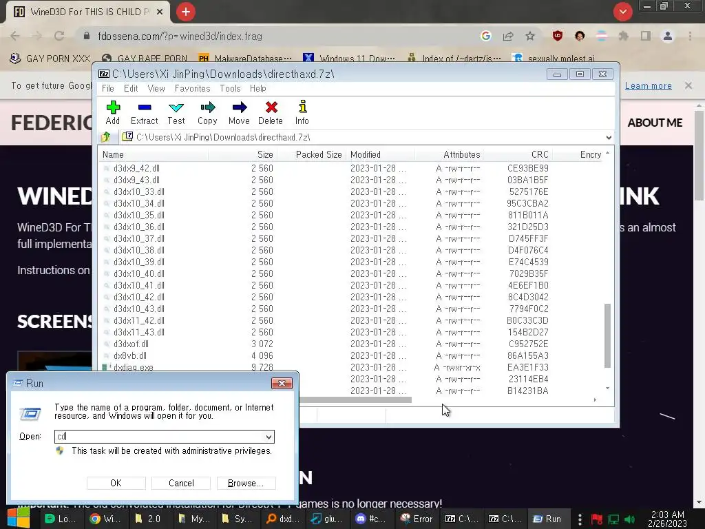Click the Windows Start button
The image size is (705, 529).
point(18,518)
